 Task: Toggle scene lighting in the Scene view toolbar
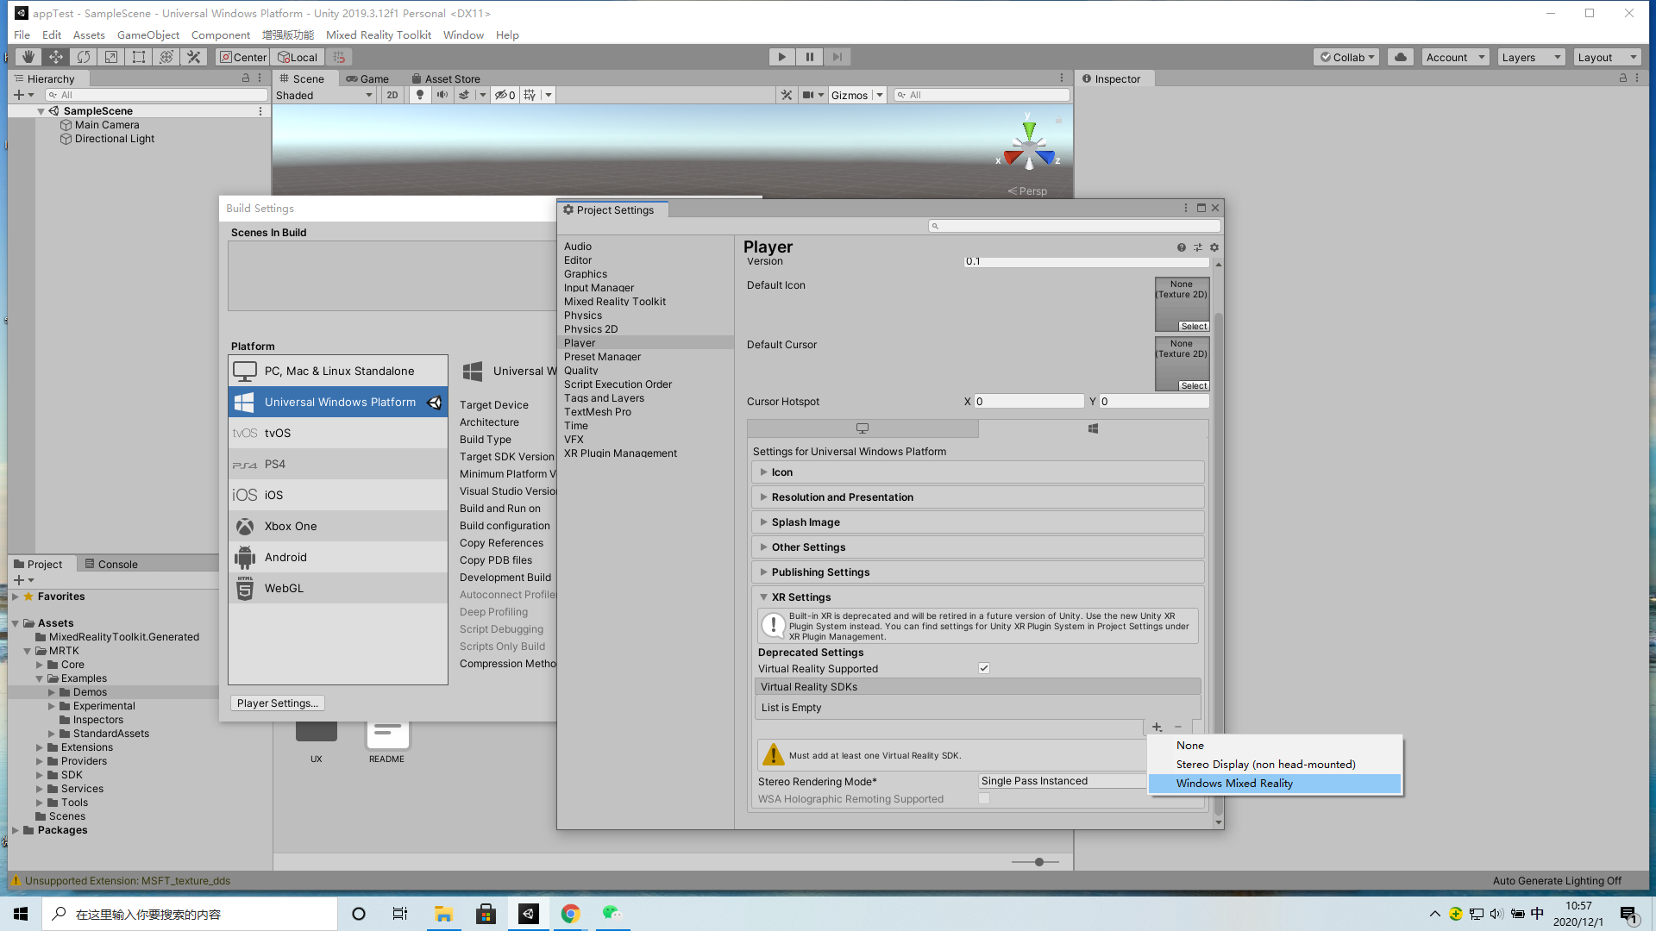click(x=420, y=95)
